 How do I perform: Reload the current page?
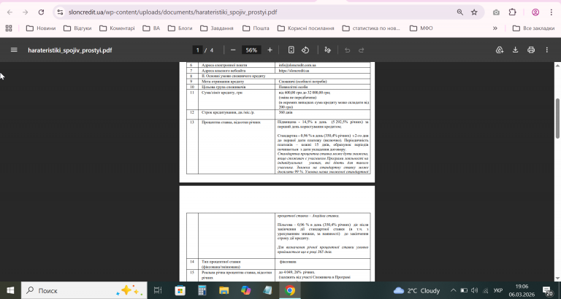41,12
